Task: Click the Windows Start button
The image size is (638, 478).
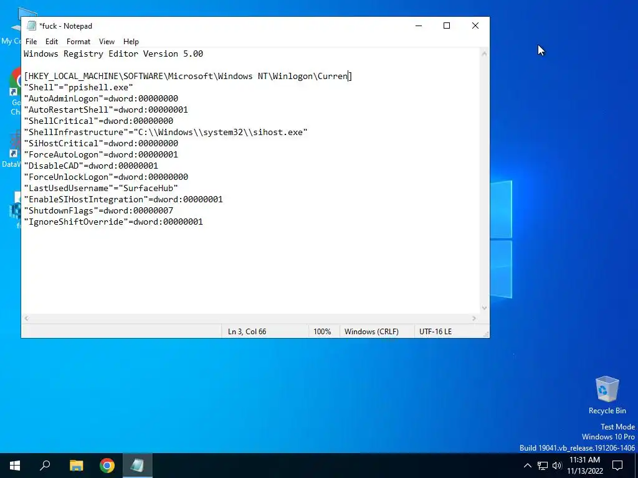Action: point(15,466)
